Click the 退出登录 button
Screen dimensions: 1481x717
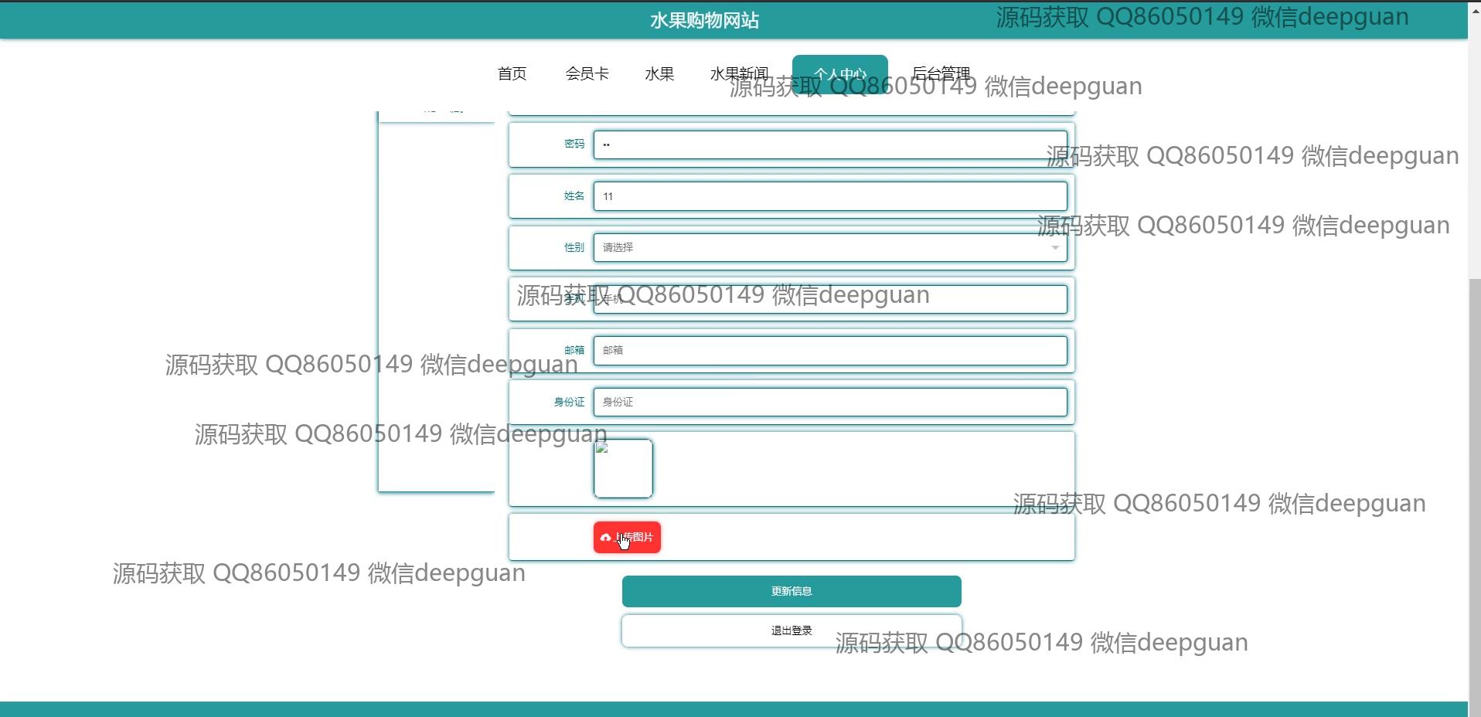pyautogui.click(x=791, y=630)
